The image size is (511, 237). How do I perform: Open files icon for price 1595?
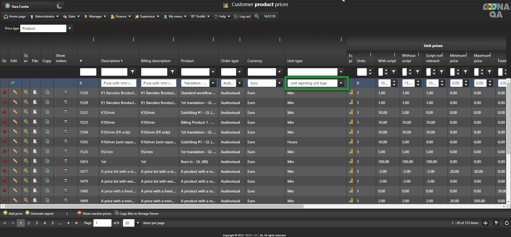click(x=35, y=141)
